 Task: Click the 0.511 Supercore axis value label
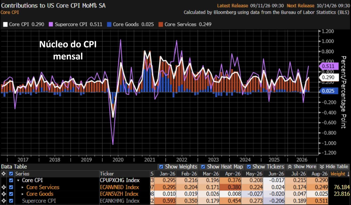click(329, 66)
